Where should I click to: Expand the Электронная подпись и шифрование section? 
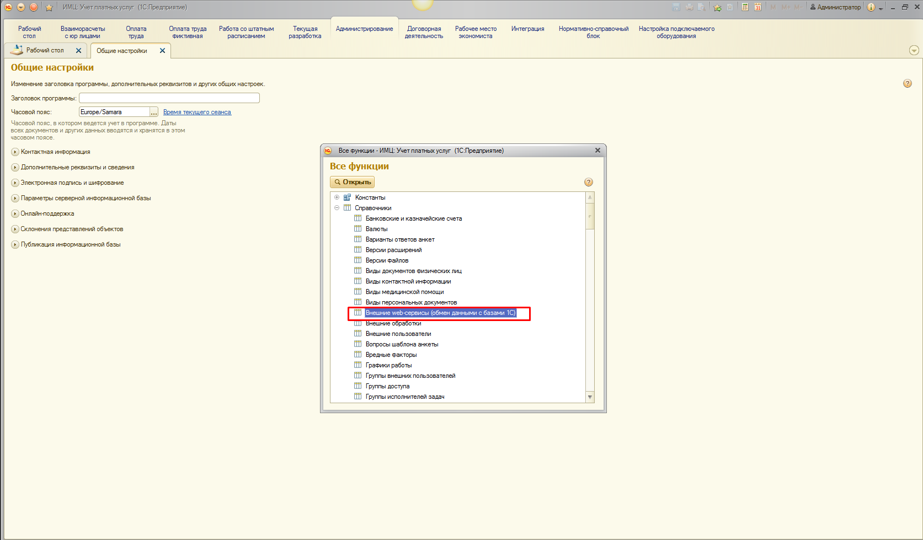tap(15, 183)
